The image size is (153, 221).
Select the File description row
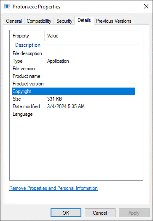click(x=73, y=53)
